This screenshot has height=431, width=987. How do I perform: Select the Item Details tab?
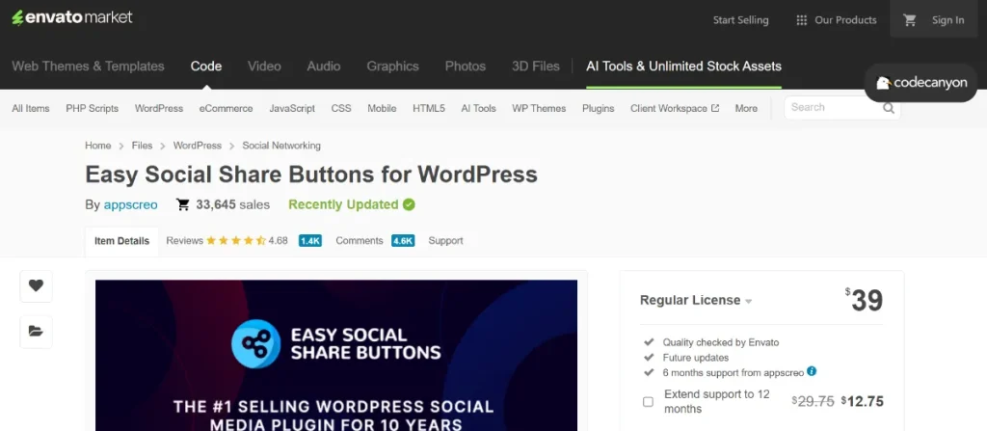point(122,241)
